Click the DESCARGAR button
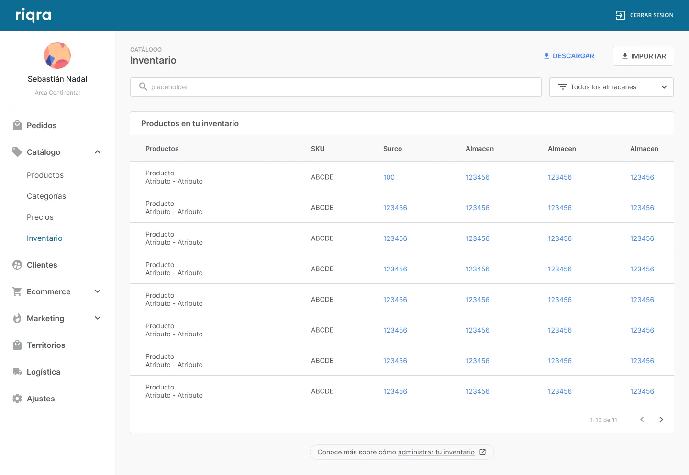This screenshot has height=475, width=689. click(x=569, y=56)
